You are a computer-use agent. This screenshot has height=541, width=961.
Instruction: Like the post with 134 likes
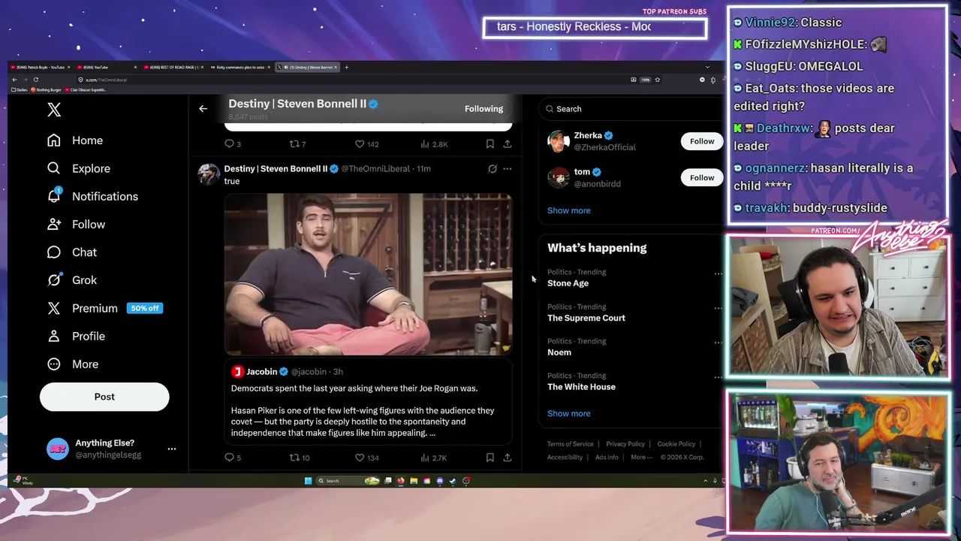[x=366, y=457]
